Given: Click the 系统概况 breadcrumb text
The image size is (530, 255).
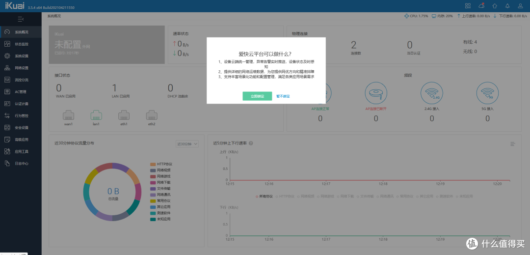Looking at the screenshot, I should 54,16.
